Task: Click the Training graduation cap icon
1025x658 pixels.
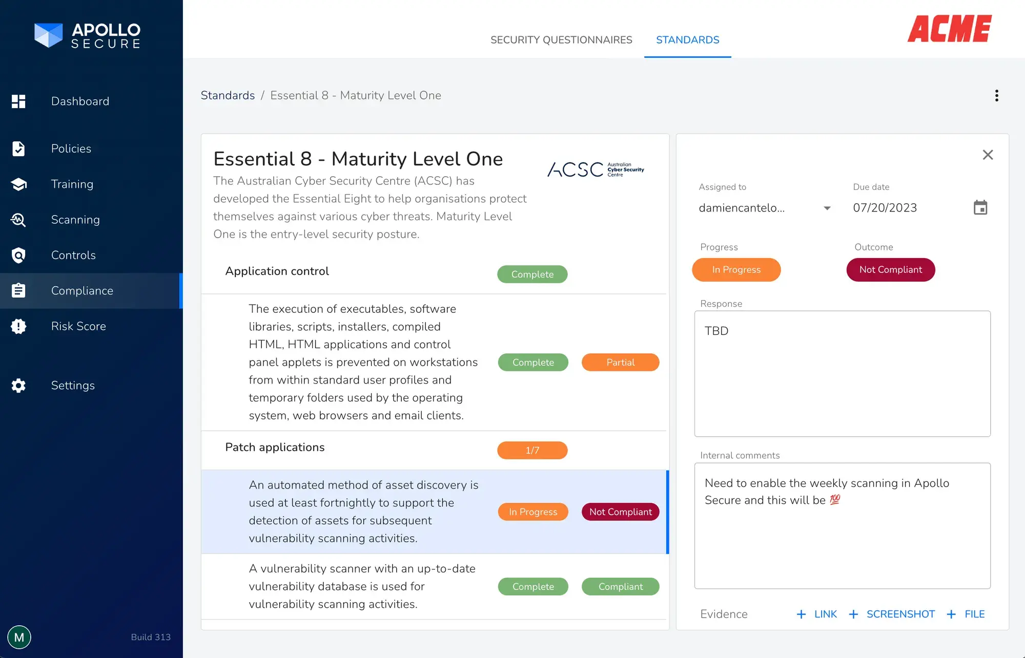Action: pyautogui.click(x=18, y=184)
